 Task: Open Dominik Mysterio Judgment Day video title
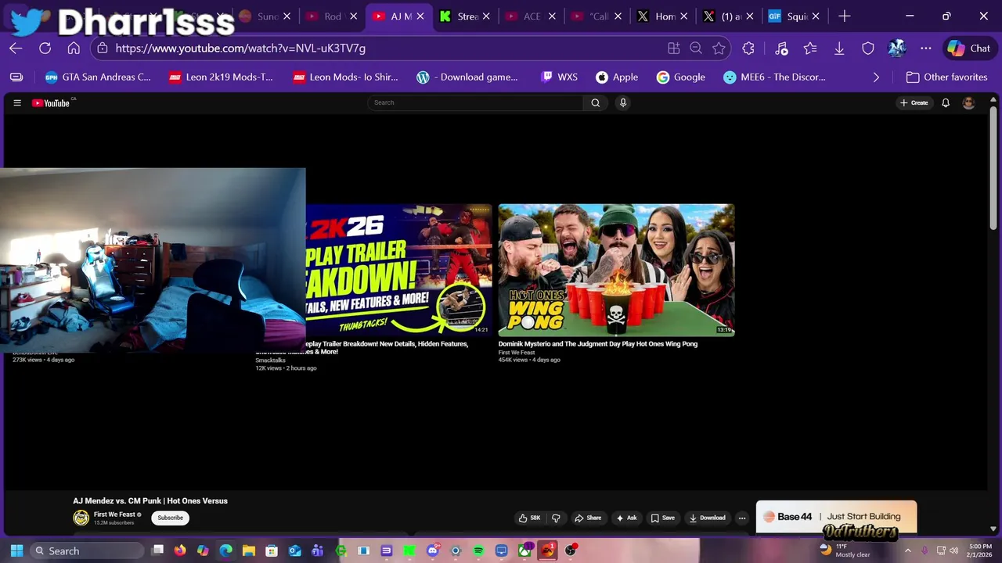598,343
